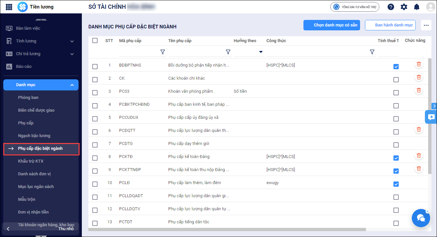Select the row checkbox for PC03
This screenshot has width=437, height=237.
95,93
